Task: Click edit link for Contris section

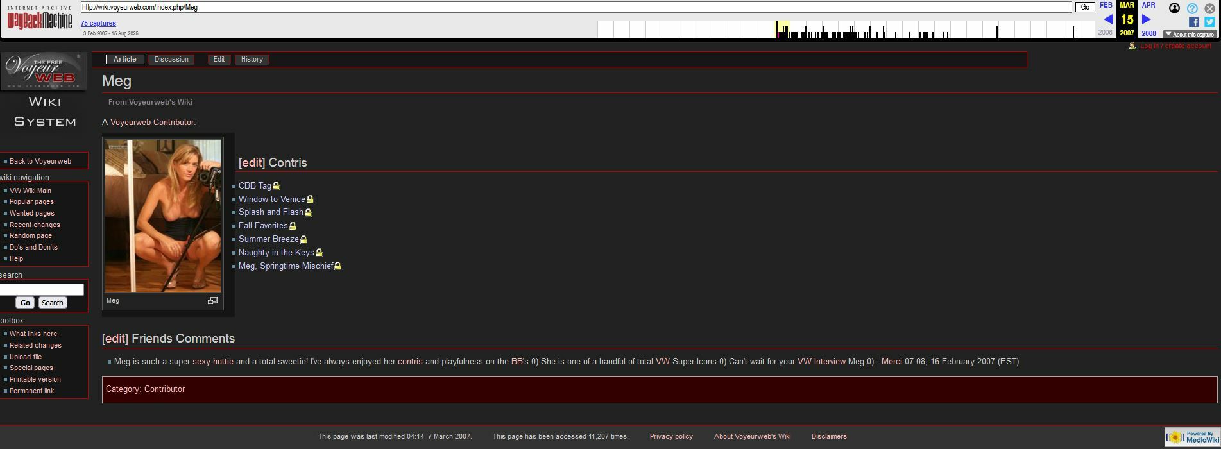Action: [252, 163]
